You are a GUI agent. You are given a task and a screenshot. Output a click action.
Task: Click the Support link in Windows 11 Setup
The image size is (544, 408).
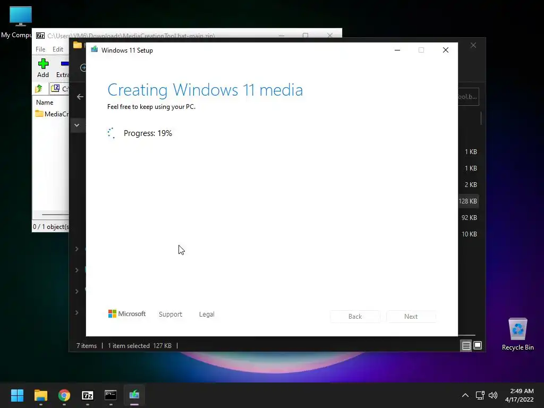171,314
